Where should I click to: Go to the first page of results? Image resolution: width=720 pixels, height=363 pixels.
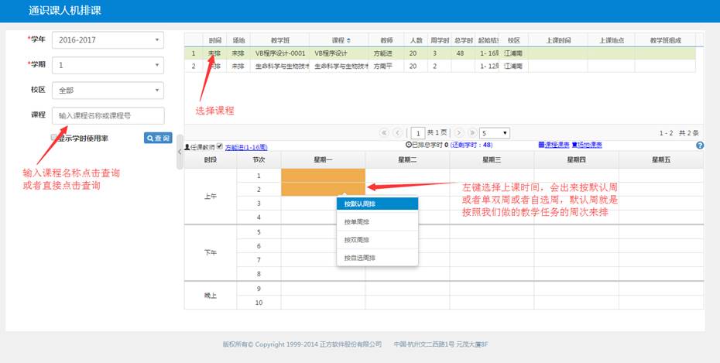tap(384, 133)
